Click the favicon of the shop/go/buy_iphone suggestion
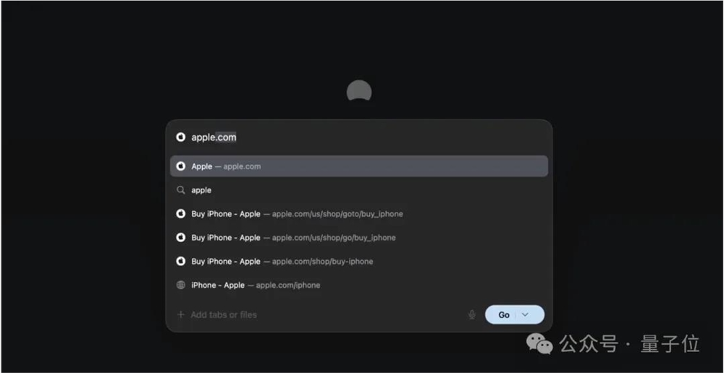Image resolution: width=724 pixels, height=373 pixels. pos(180,237)
